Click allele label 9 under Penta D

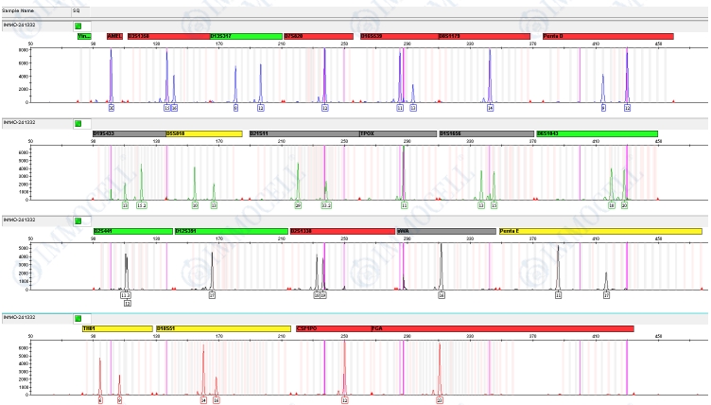point(603,108)
